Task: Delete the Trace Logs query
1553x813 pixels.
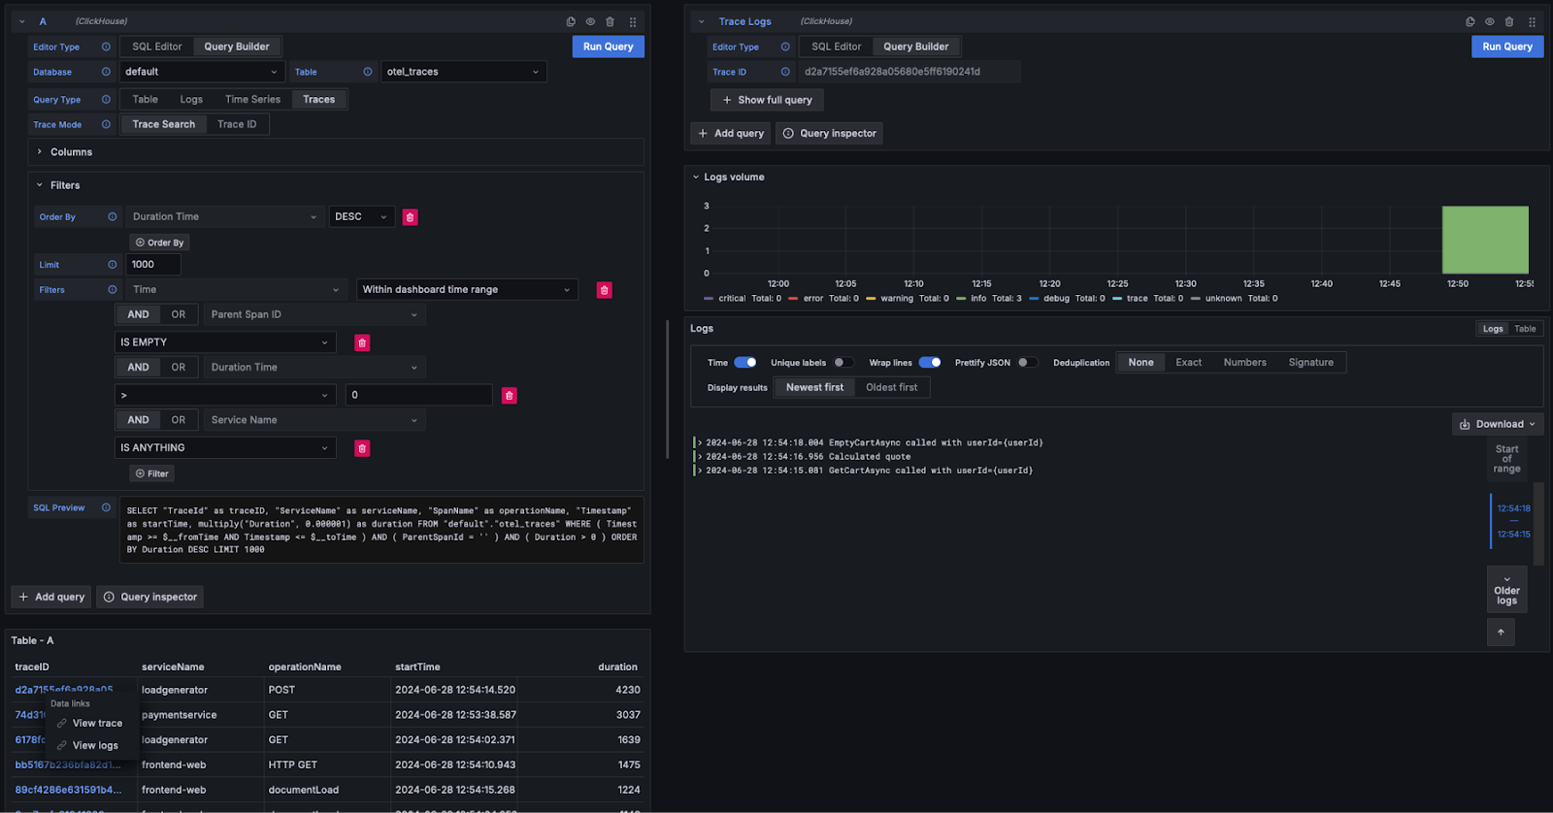Action: tap(1508, 21)
